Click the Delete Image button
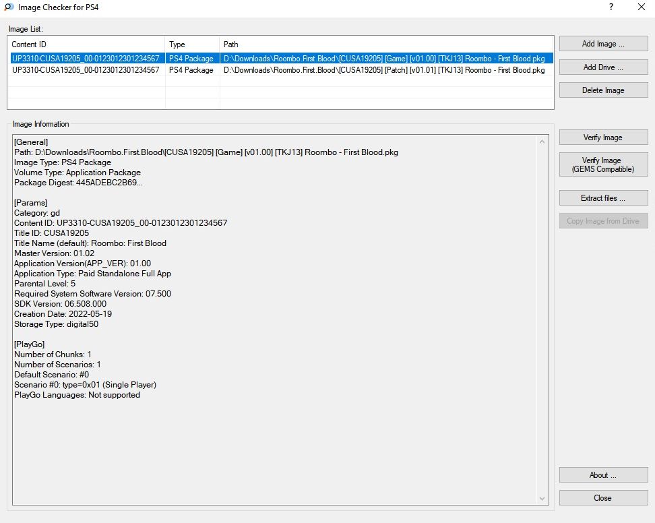The image size is (655, 523). [603, 90]
